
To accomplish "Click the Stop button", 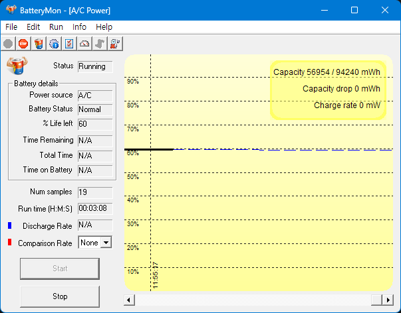I will pyautogui.click(x=60, y=296).
